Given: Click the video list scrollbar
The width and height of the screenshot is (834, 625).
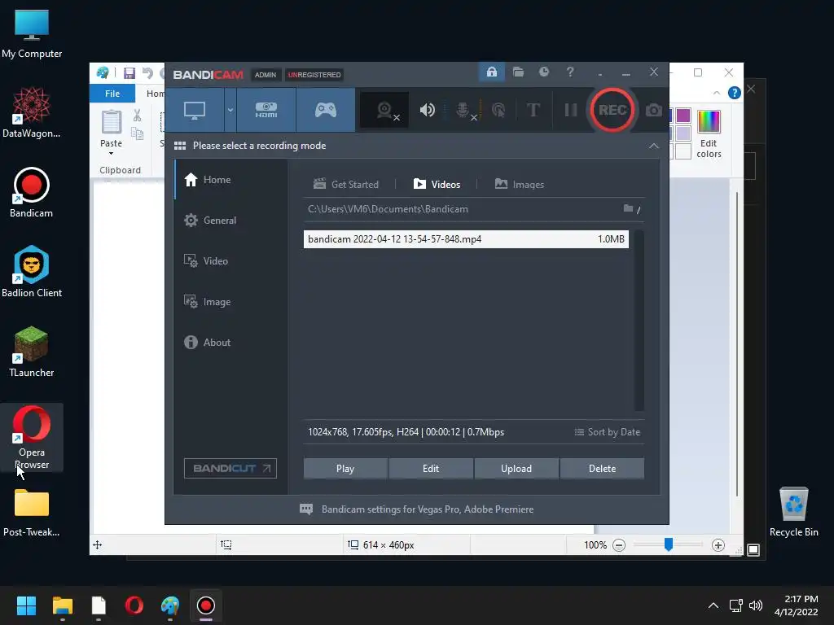Looking at the screenshot, I should [x=639, y=321].
